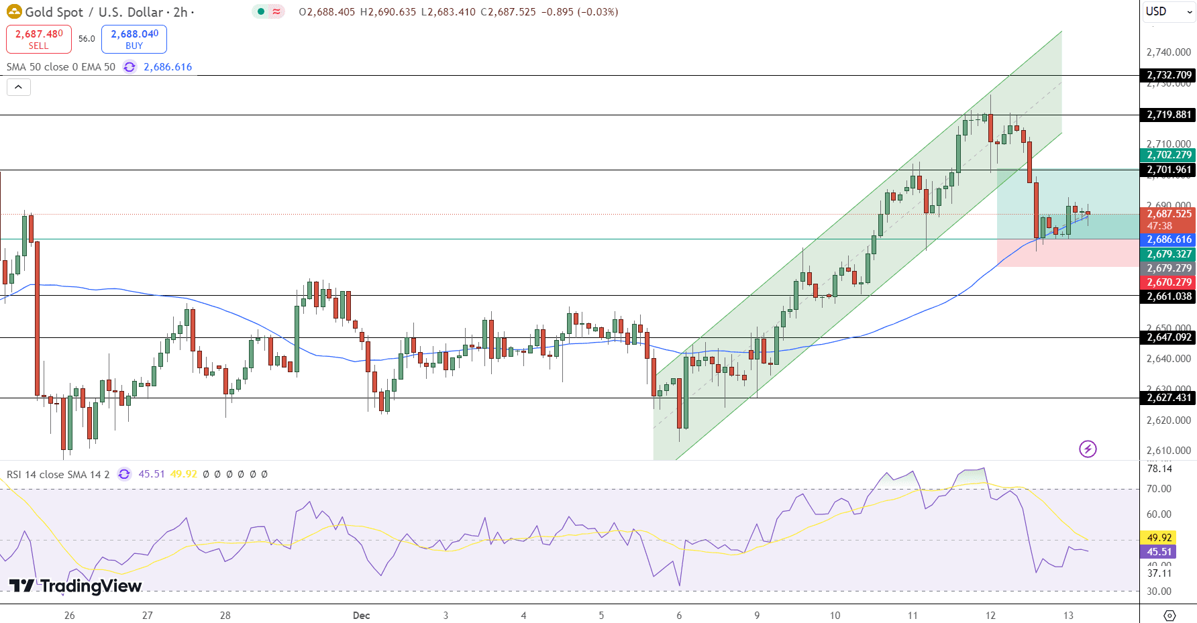The image size is (1197, 623).
Task: Click the purple lightning bolt icon
Action: pyautogui.click(x=1088, y=449)
